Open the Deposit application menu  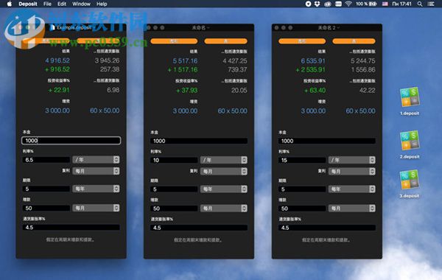pos(28,4)
